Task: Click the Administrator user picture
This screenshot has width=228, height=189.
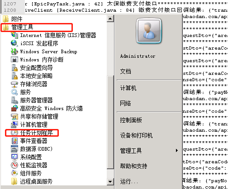Action: point(149,31)
